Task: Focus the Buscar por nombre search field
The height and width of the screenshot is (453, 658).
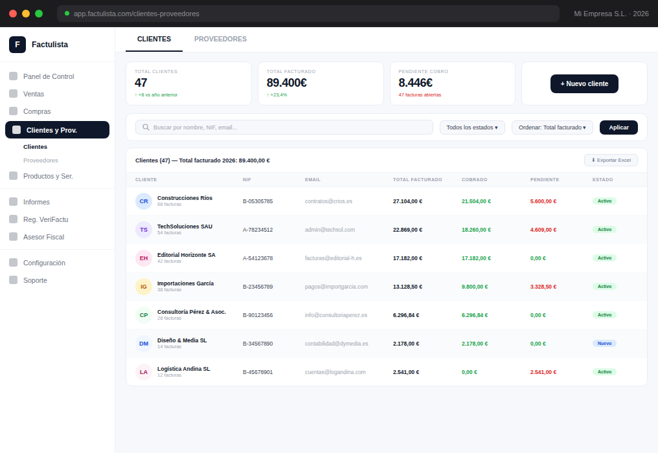Action: (x=284, y=127)
